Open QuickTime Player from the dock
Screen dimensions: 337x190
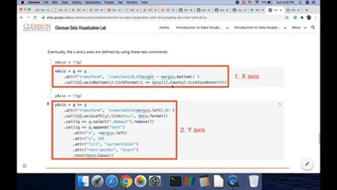click(x=233, y=181)
